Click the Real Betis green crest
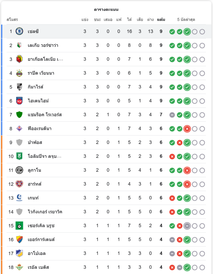Screen dimensions: 213x274 coord(19,267)
